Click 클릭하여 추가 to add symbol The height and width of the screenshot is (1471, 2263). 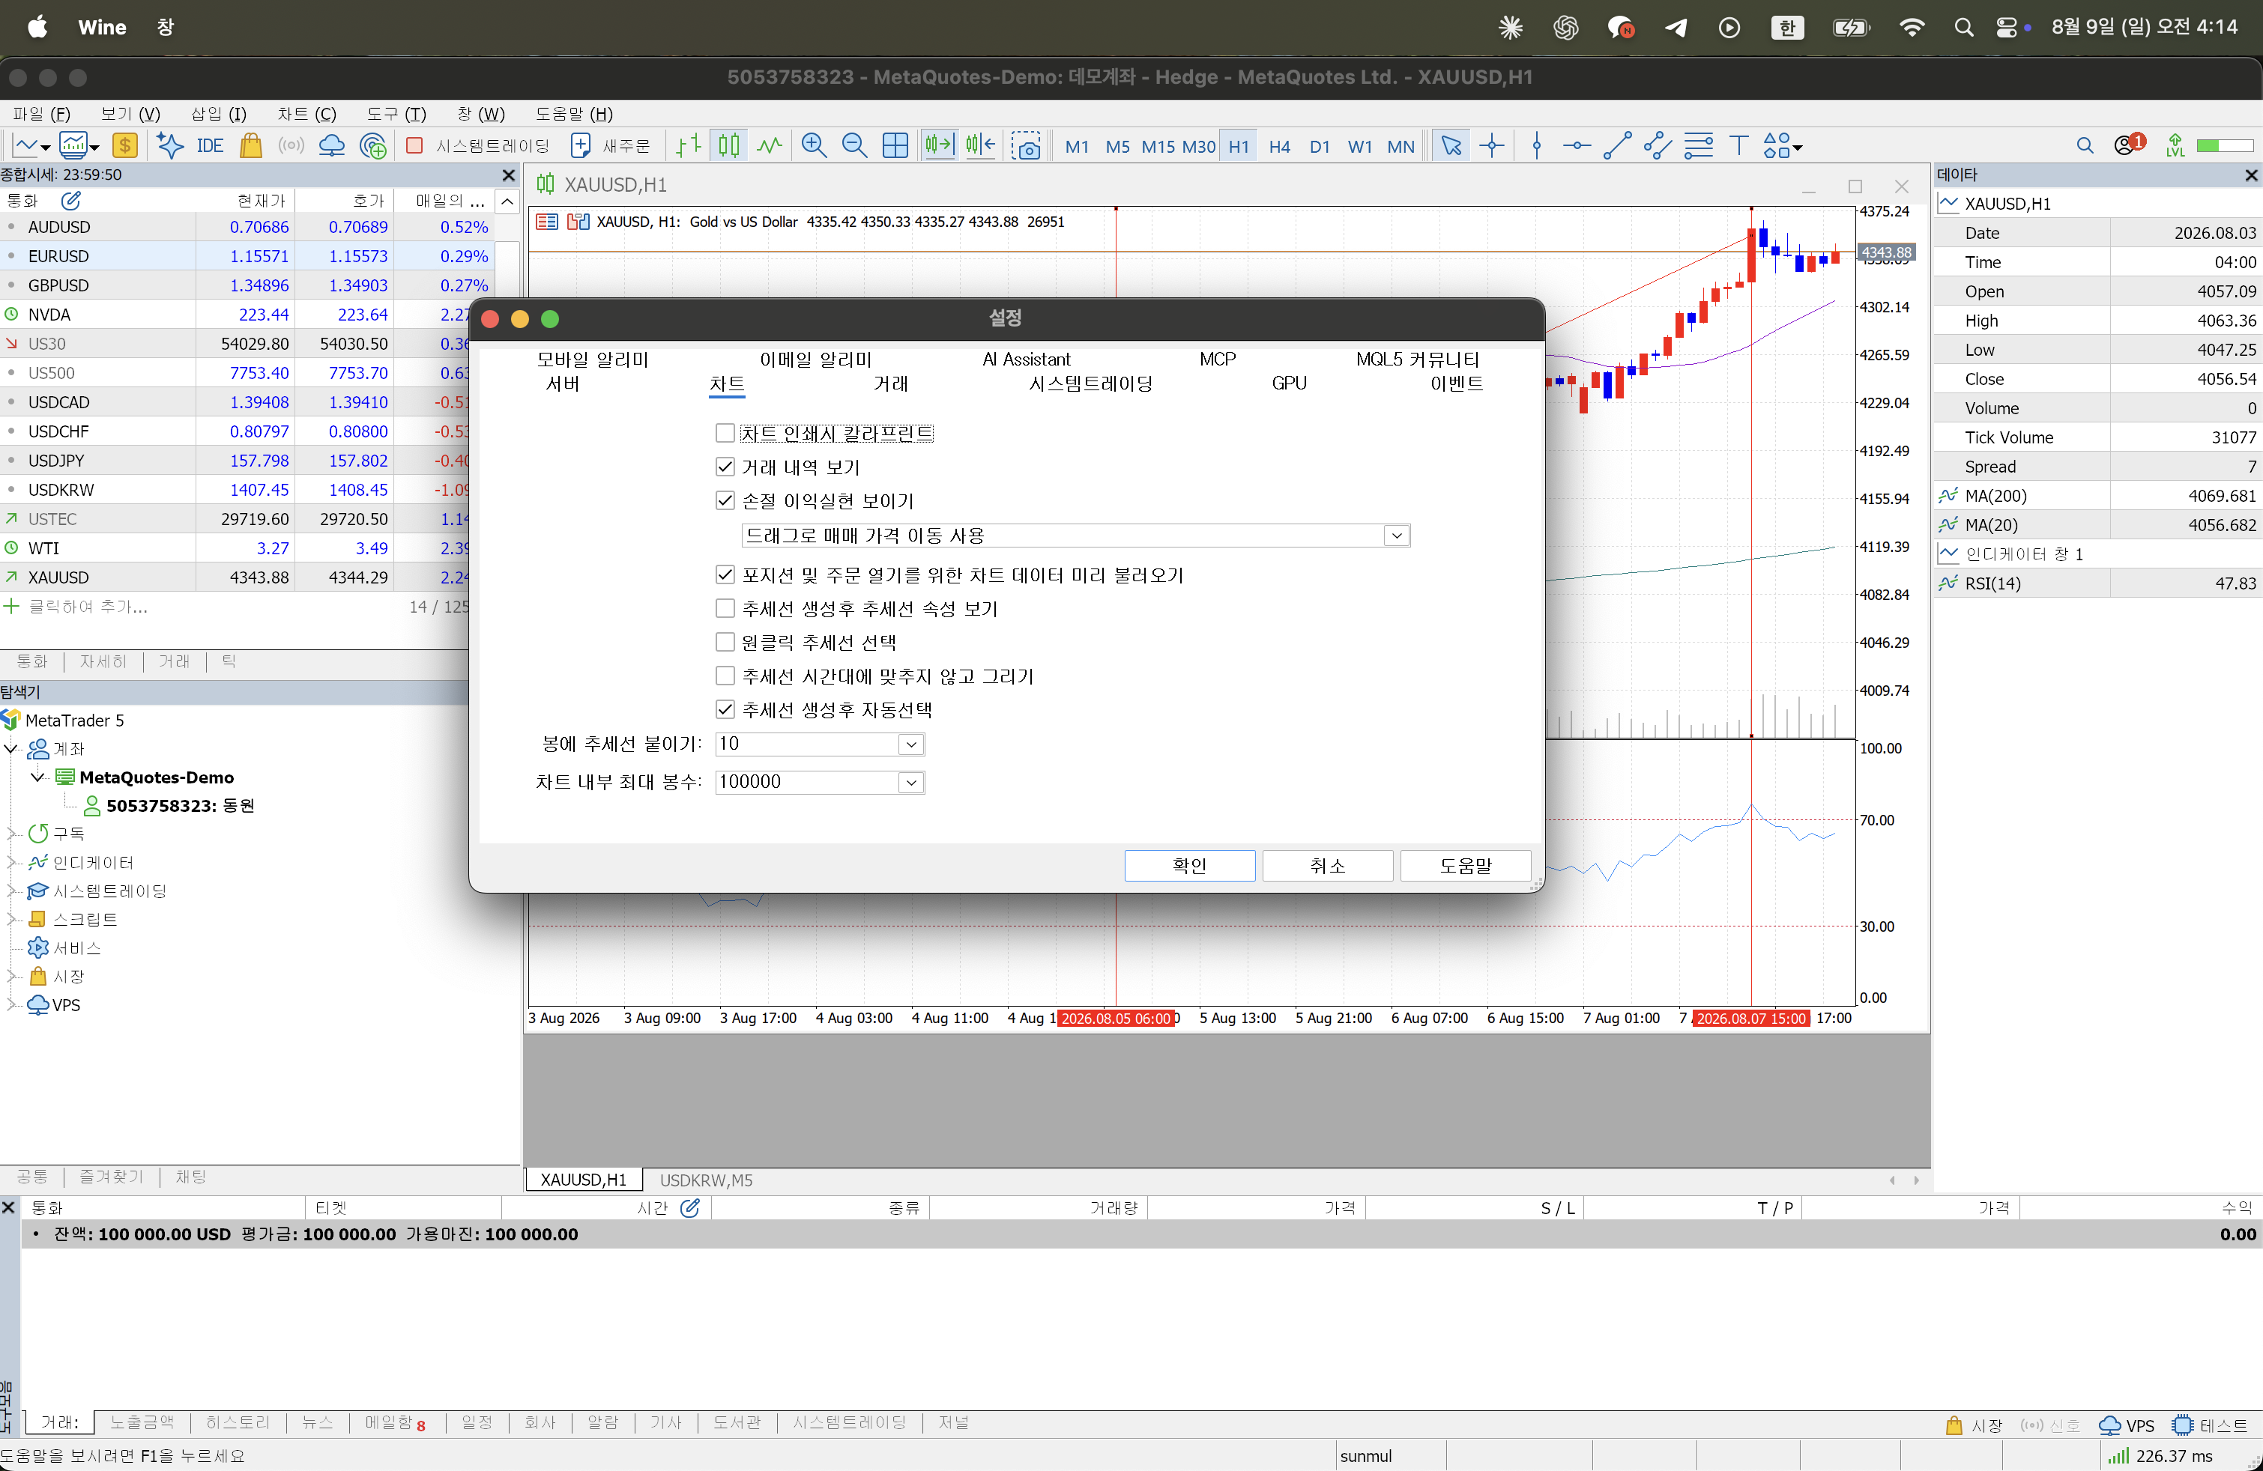coord(88,606)
